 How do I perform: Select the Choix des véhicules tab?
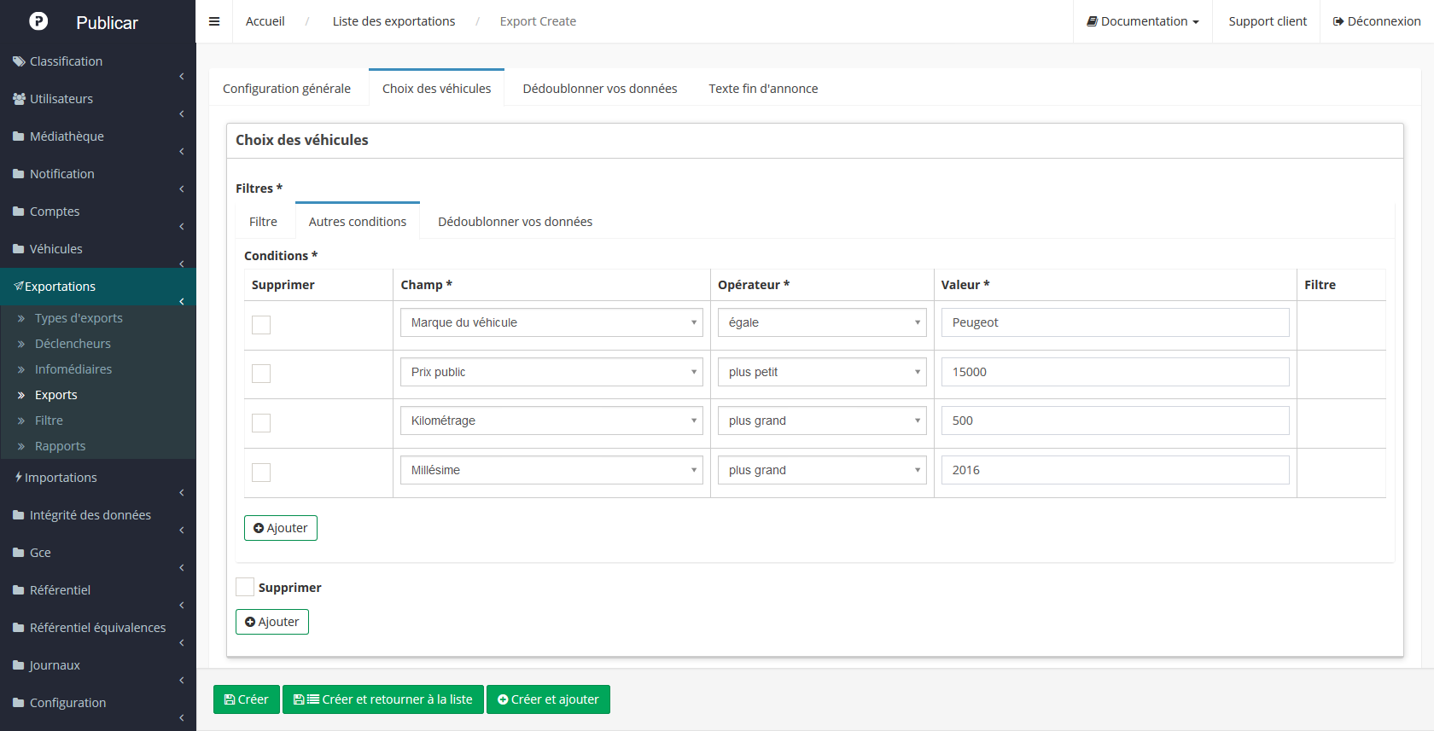coord(437,89)
